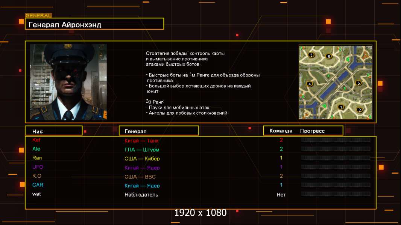Click wat's loading progress bar
Screen dimensions: 401x225
pos(336,194)
